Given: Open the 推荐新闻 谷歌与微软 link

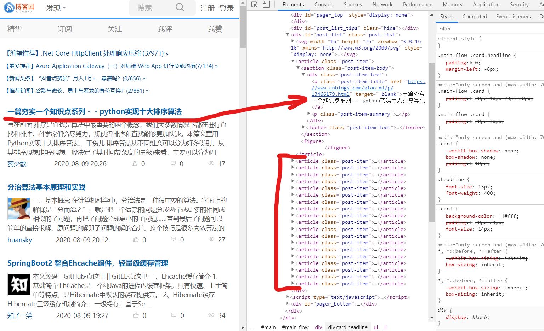Looking at the screenshot, I should pos(78,91).
